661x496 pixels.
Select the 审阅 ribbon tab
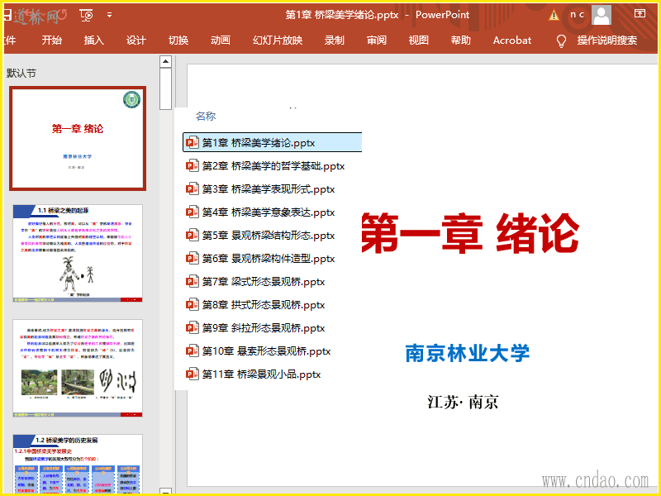coord(377,41)
